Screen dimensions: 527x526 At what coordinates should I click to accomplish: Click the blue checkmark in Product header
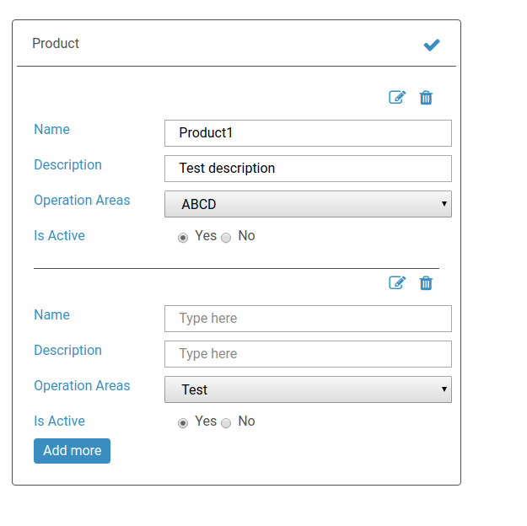[x=432, y=45]
